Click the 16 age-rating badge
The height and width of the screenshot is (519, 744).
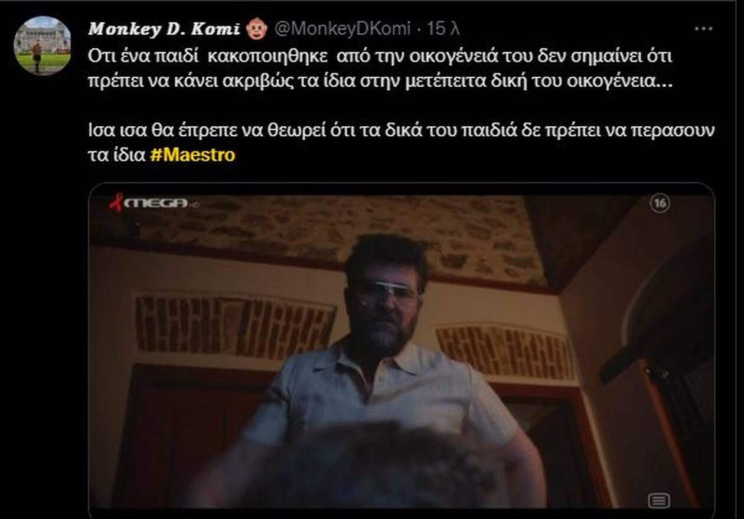coord(660,203)
